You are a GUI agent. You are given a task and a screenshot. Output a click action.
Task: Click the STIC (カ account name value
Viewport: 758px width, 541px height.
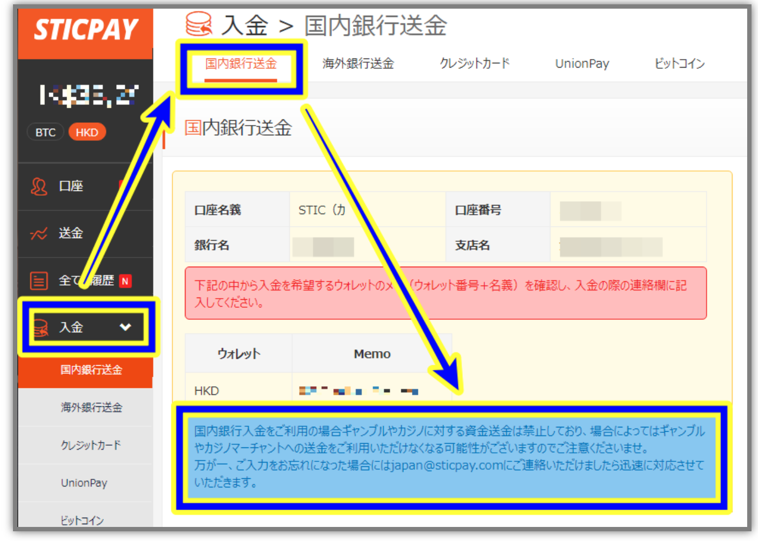coord(322,210)
